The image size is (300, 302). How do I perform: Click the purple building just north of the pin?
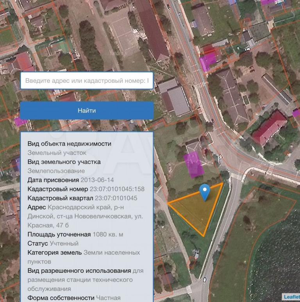[193, 164]
